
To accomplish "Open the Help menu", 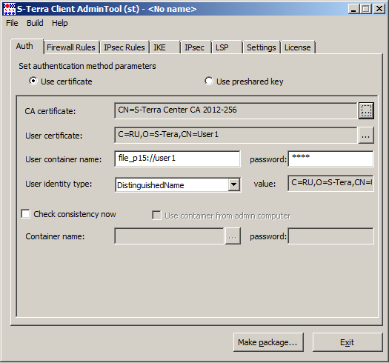I will point(59,23).
